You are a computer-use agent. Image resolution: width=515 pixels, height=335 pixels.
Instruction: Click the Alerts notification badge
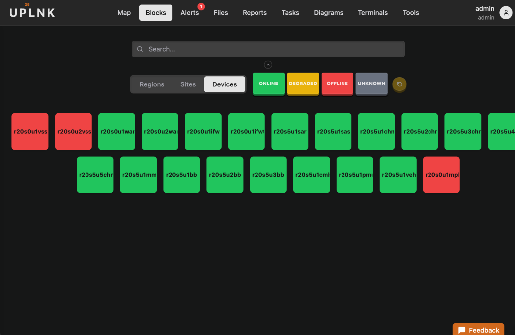[x=201, y=6]
